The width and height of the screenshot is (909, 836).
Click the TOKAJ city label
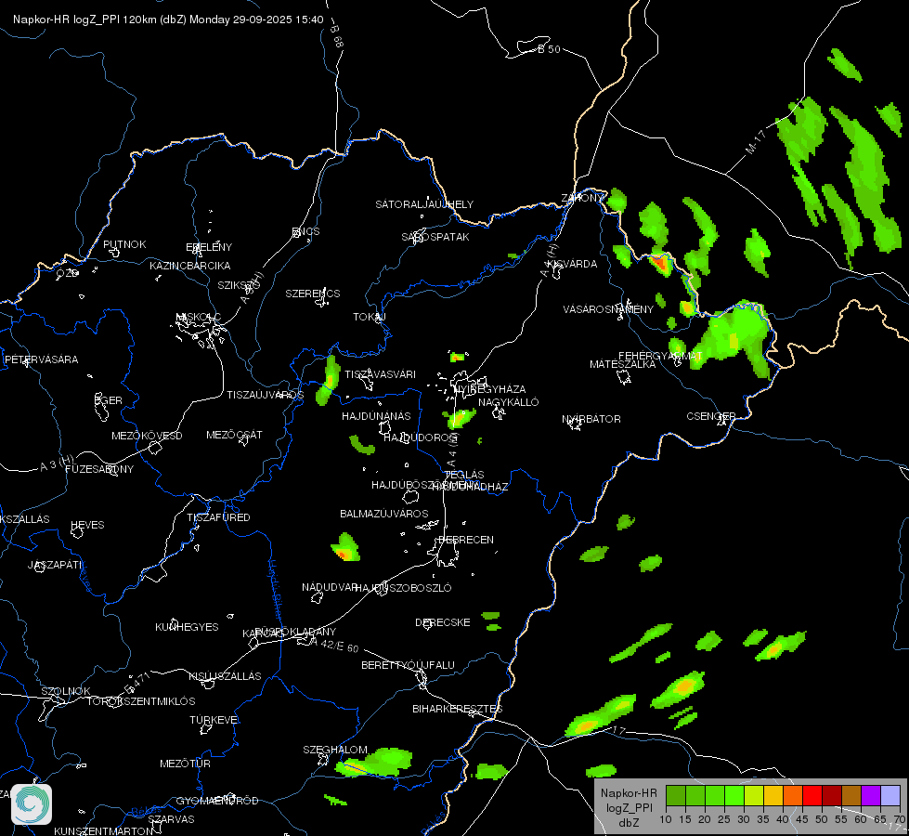(x=370, y=317)
